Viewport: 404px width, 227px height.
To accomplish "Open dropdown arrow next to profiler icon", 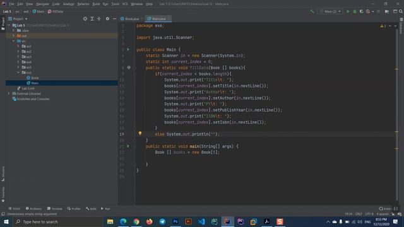I will (x=372, y=11).
